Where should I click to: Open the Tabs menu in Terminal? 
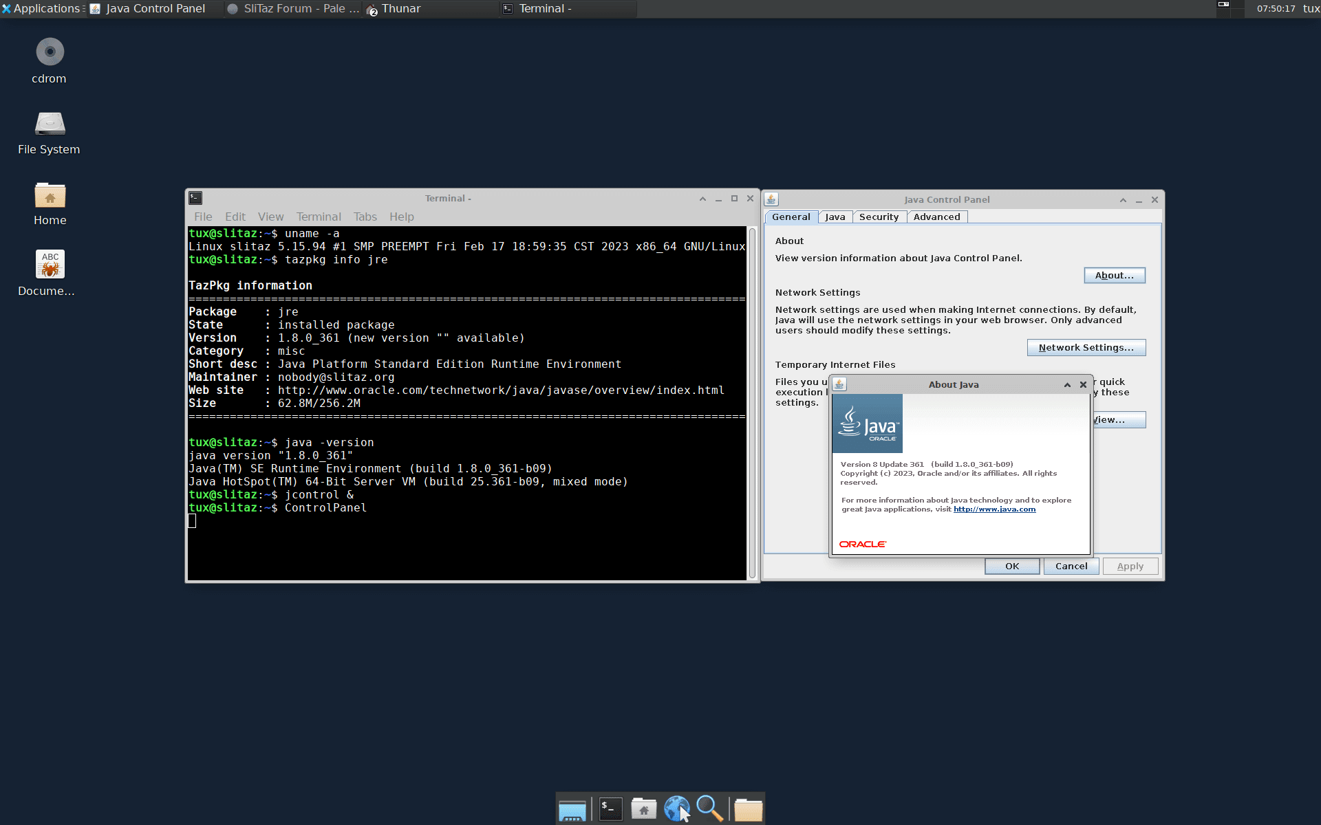[365, 217]
